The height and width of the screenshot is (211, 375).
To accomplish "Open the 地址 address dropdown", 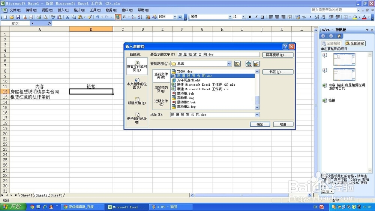I will tap(257, 114).
